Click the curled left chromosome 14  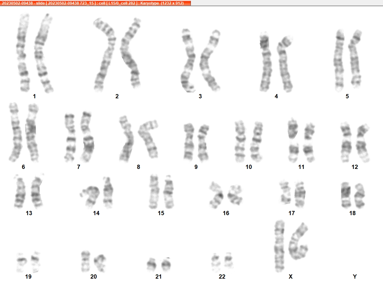[90, 196]
